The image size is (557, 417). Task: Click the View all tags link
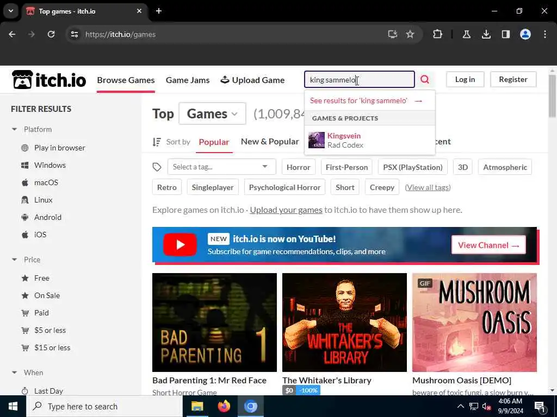click(x=428, y=187)
